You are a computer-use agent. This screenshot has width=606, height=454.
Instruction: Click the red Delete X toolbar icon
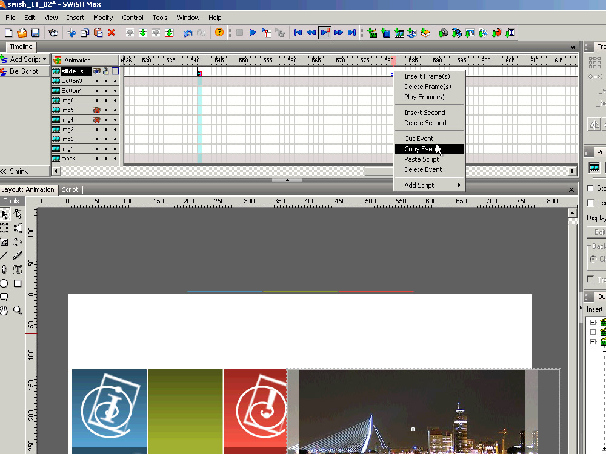tap(112, 33)
